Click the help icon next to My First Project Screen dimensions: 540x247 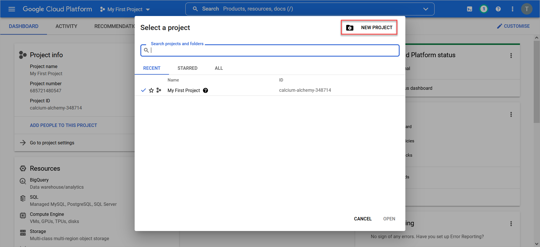(x=205, y=90)
